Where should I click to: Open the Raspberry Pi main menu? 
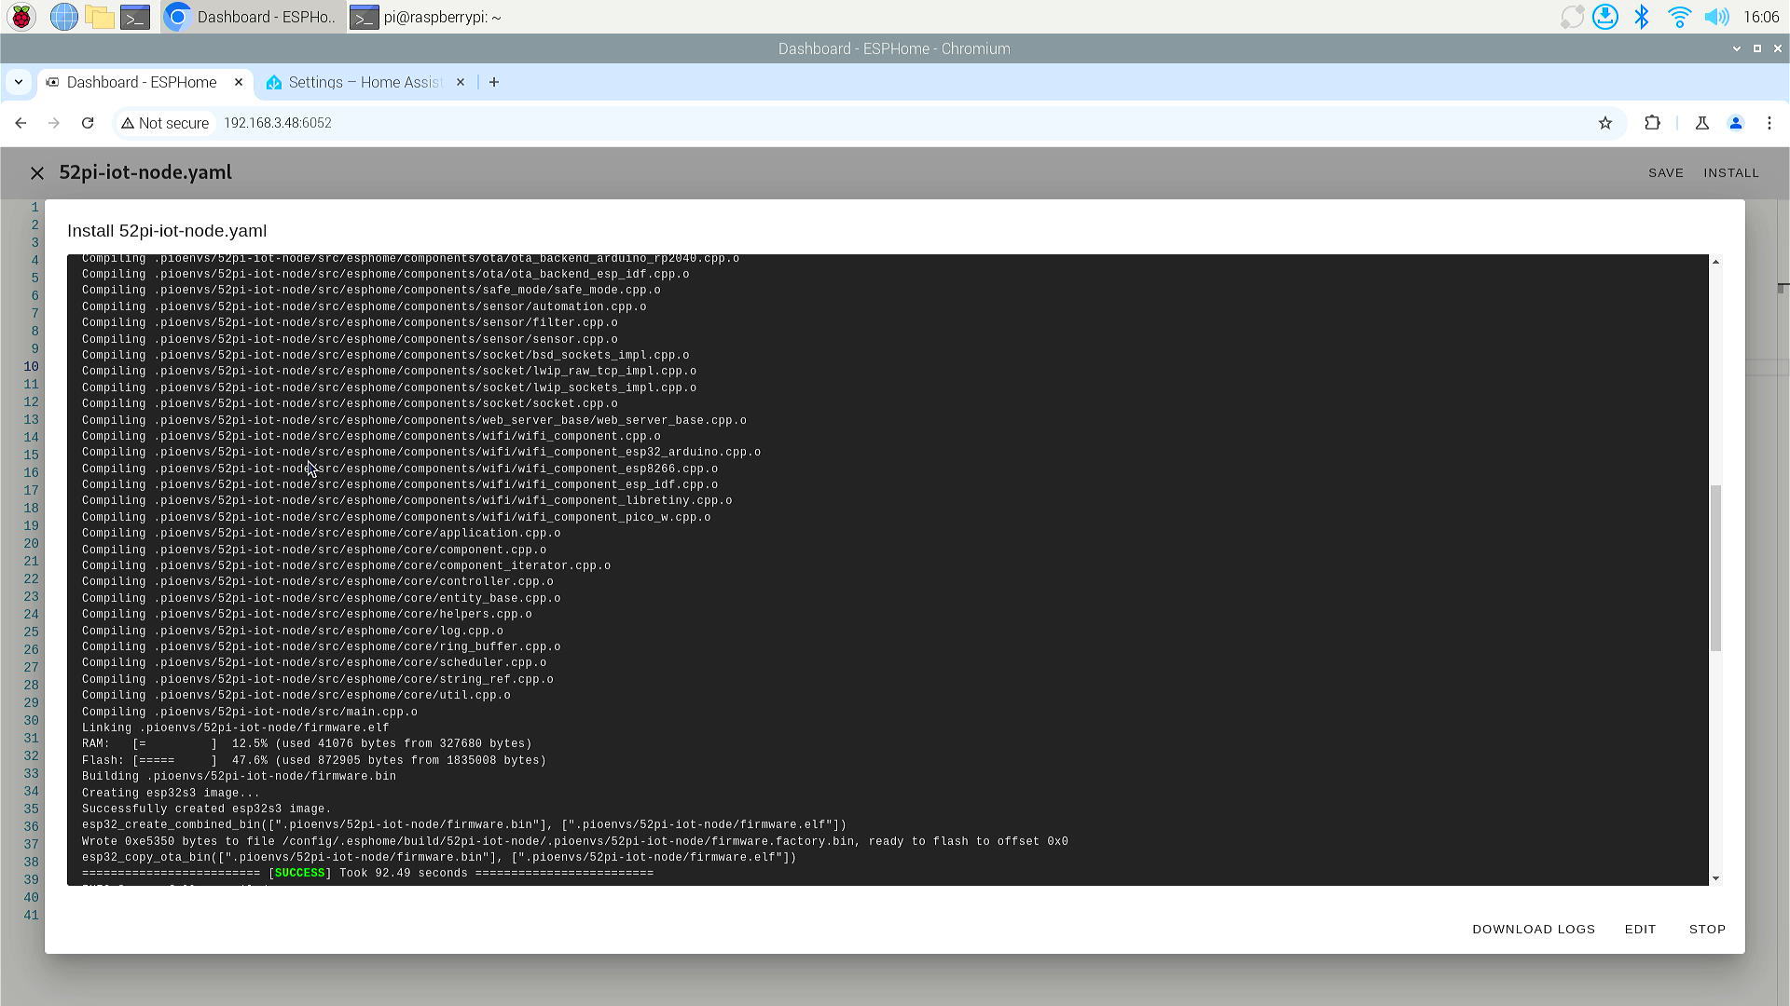tap(21, 17)
